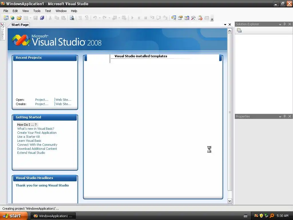
Task: Click the Start Page scrollbar up arrow
Action: [x=230, y=31]
